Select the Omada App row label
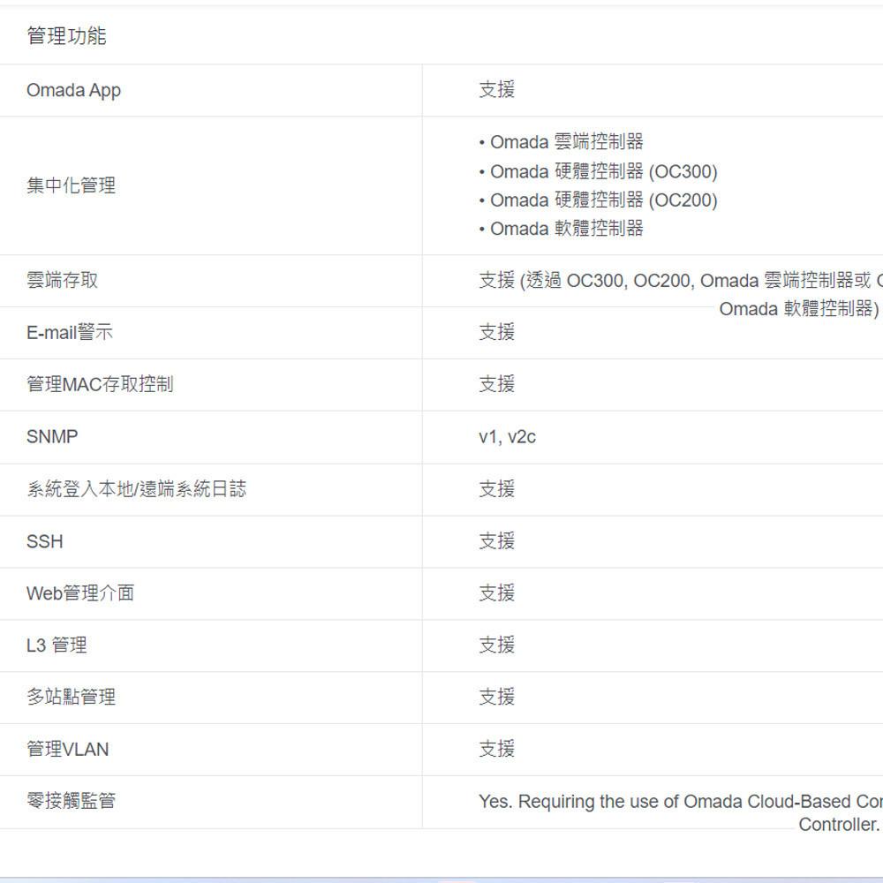The image size is (883, 883). point(72,90)
